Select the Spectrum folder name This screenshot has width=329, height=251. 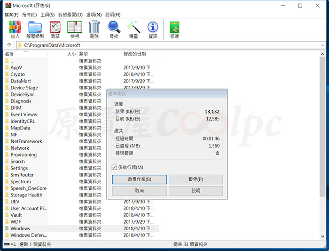21,182
